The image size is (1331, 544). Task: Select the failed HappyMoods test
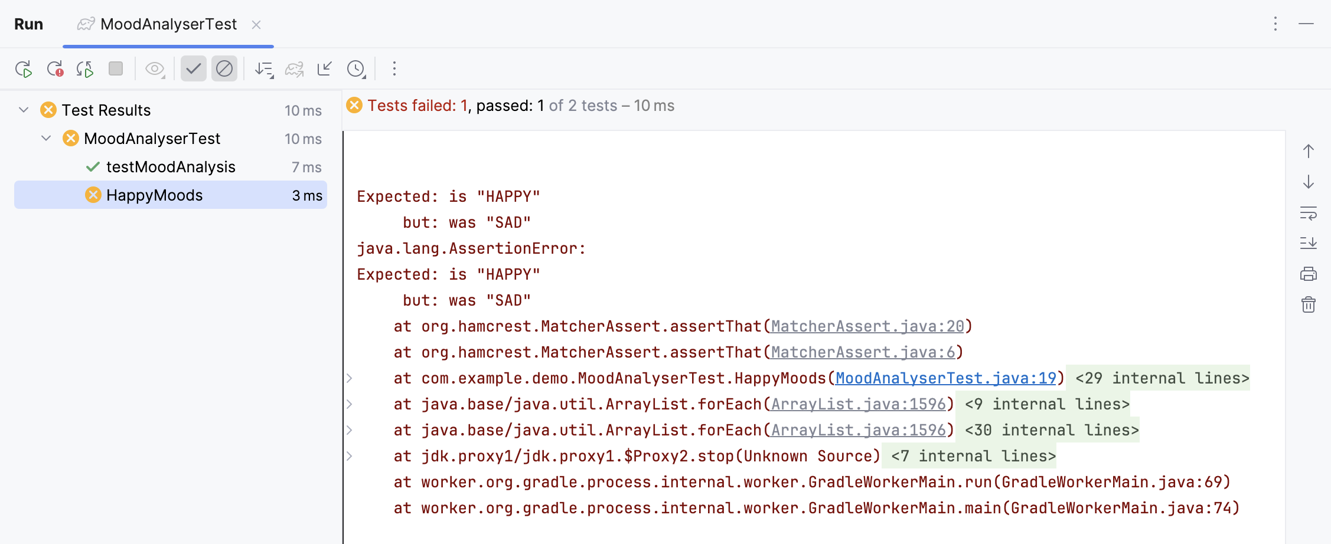pos(154,195)
